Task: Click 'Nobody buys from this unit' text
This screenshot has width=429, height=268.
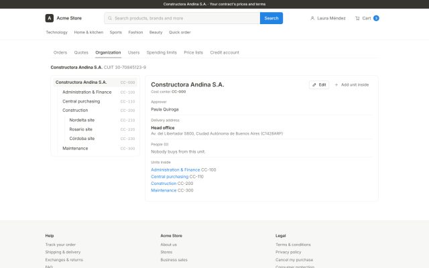Action: click(x=178, y=151)
